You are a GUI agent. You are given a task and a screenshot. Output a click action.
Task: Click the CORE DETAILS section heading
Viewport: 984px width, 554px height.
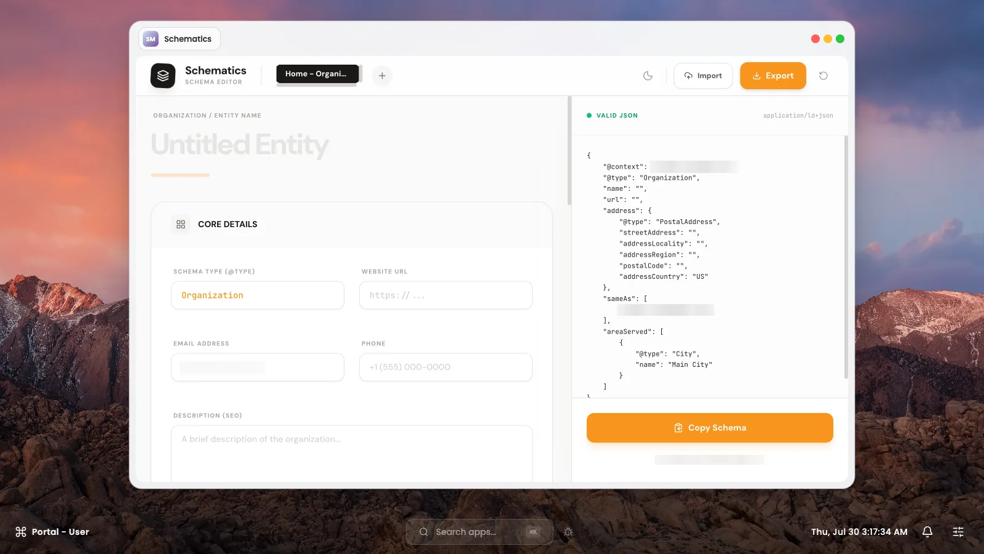point(228,224)
